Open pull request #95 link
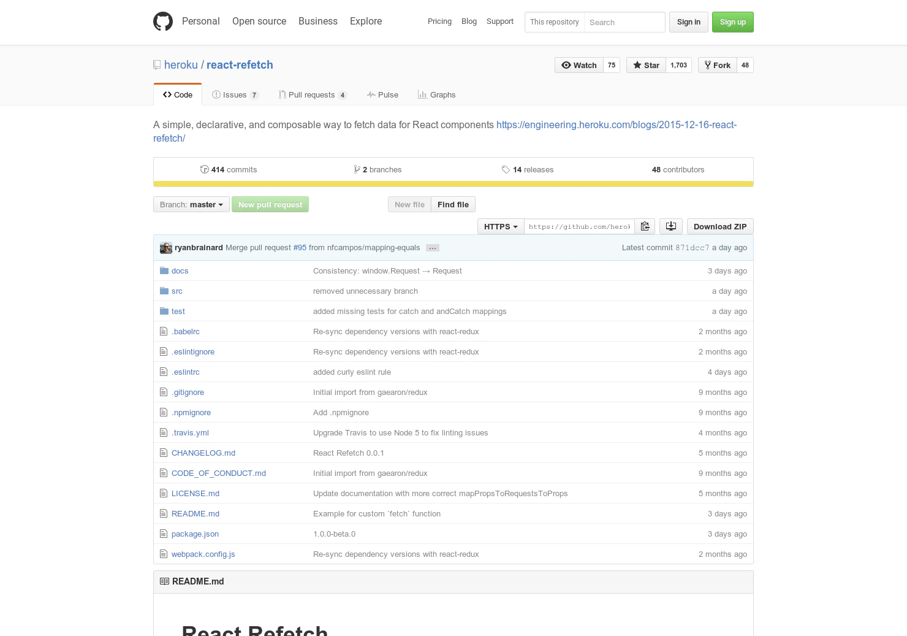The width and height of the screenshot is (907, 636). [300, 247]
